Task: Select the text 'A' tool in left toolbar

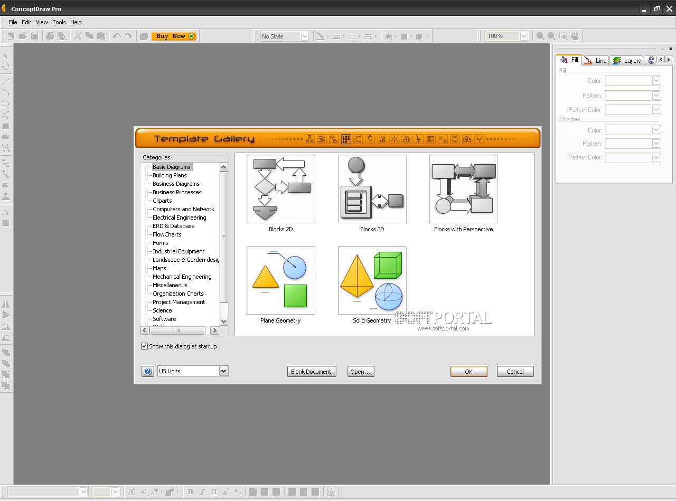Action: click(x=6, y=212)
